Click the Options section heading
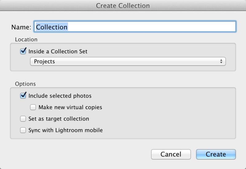The image size is (246, 169). tap(25, 84)
